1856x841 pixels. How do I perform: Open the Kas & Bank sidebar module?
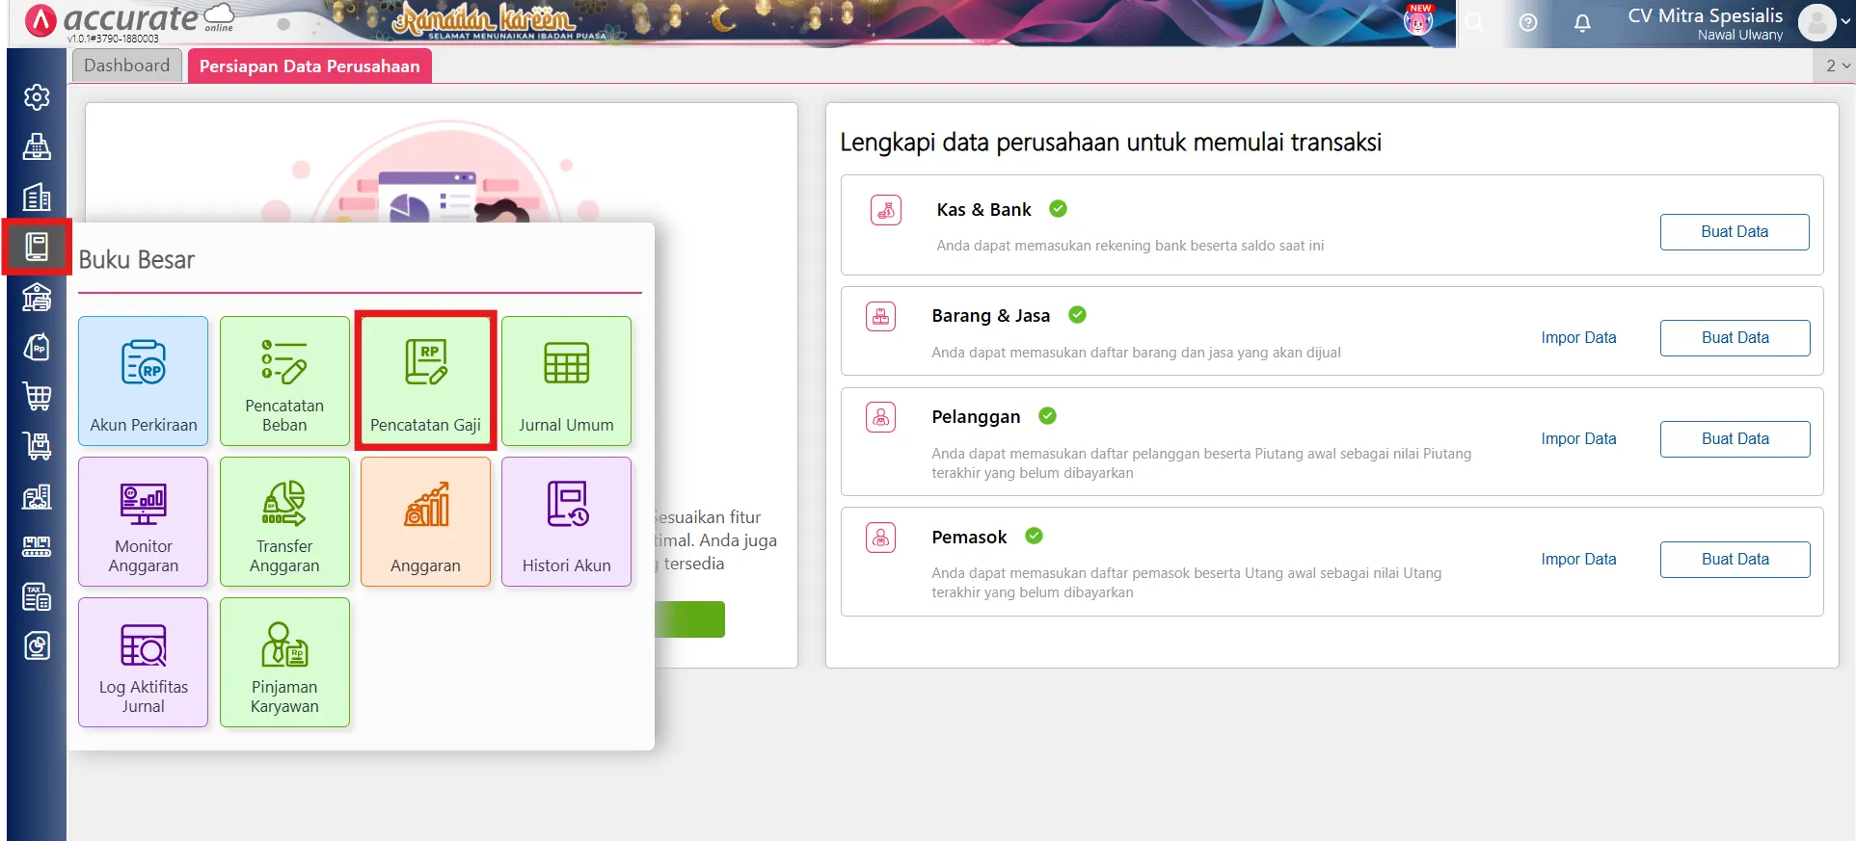[37, 297]
